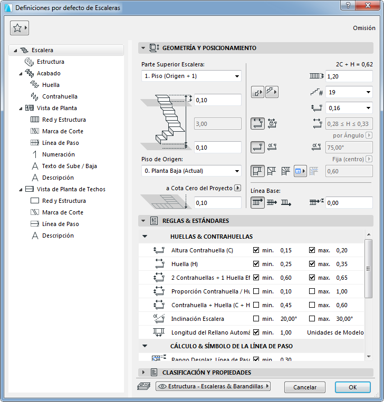Click the project zero elevation field showing 0,10
The width and height of the screenshot is (384, 402).
(218, 203)
